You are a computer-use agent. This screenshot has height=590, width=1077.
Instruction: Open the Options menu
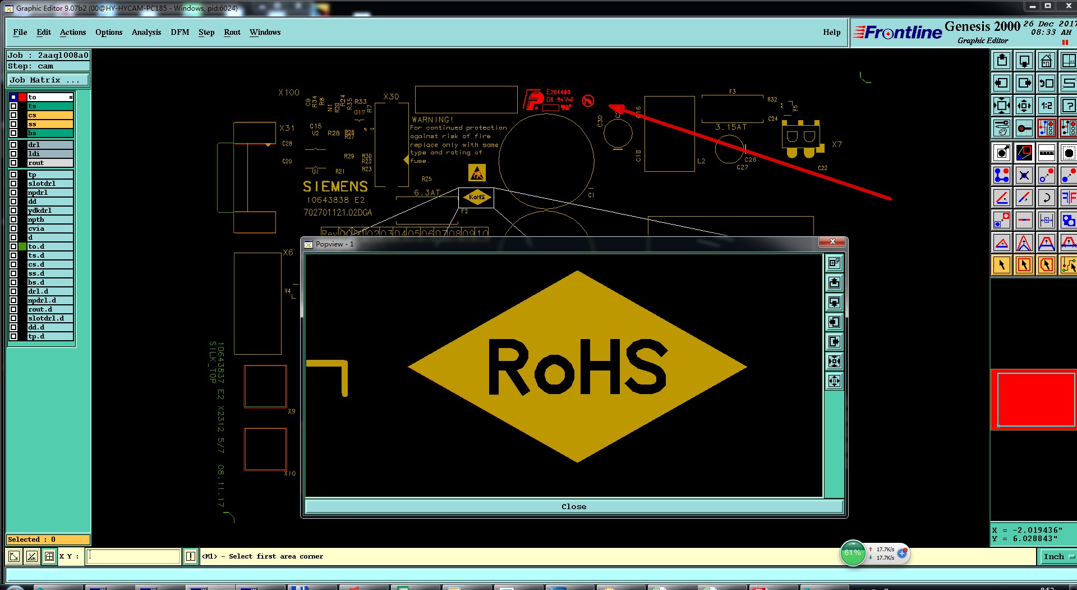109,33
